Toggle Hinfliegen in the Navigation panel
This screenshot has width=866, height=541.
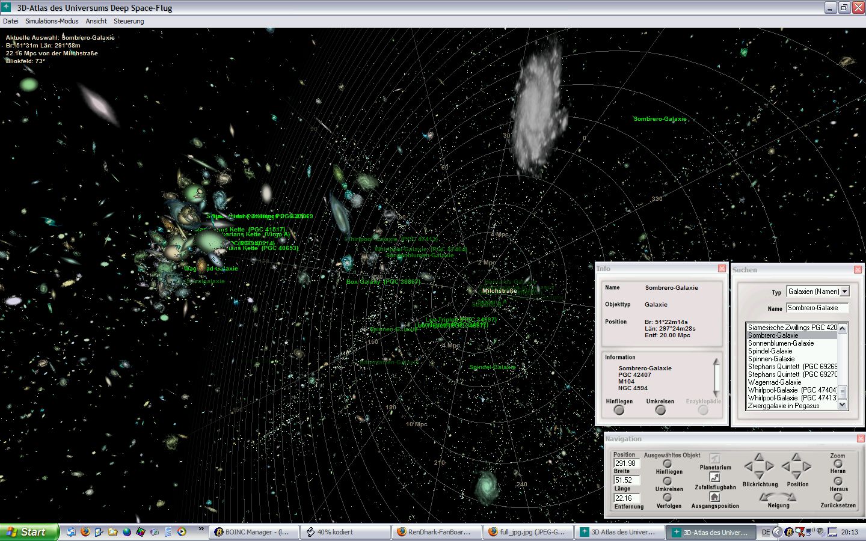pyautogui.click(x=667, y=463)
